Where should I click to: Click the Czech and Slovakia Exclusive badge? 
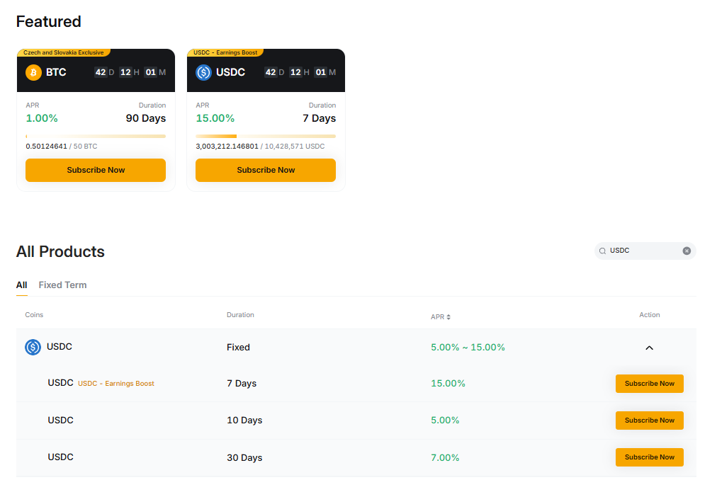pos(63,52)
